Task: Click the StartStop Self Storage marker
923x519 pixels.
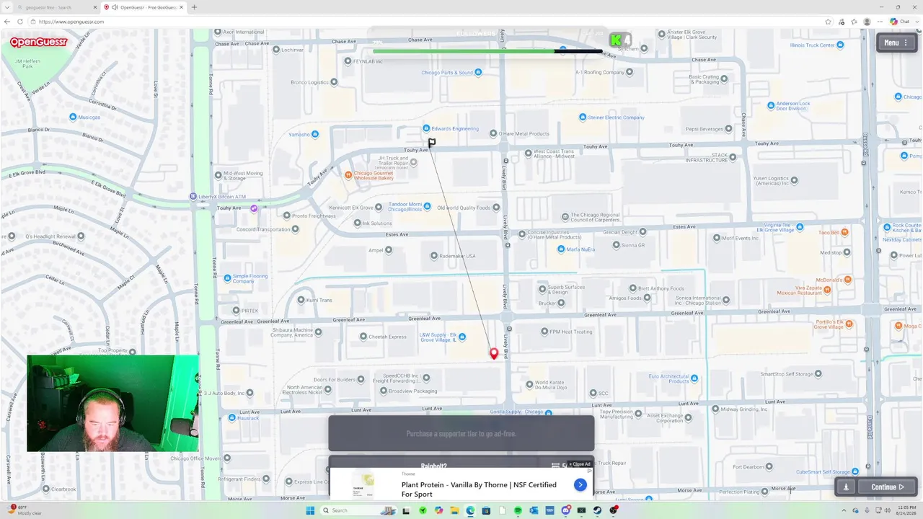Action: pos(818,373)
